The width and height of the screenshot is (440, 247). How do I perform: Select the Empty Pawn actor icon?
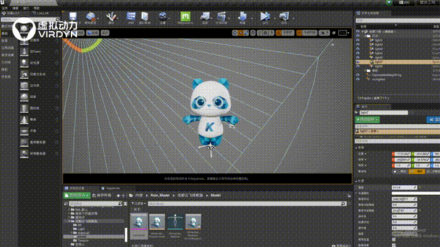click(x=24, y=52)
